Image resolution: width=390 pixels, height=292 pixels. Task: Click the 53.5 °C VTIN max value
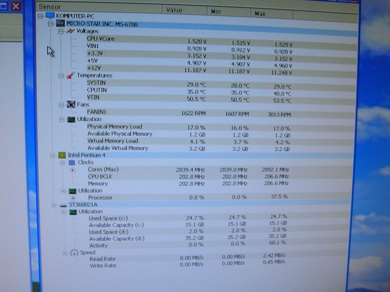pos(282,101)
